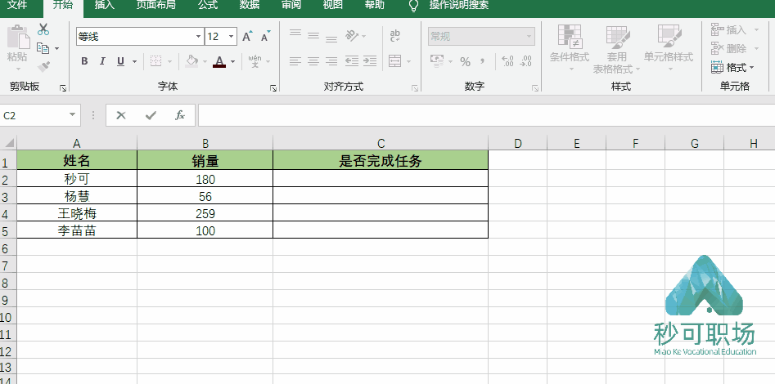Click the fill color bucket icon

191,61
